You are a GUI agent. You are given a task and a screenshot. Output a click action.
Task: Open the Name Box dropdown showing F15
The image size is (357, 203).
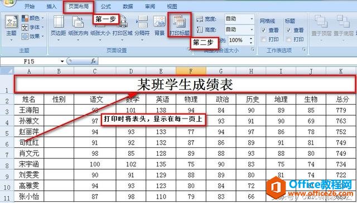coord(62,61)
